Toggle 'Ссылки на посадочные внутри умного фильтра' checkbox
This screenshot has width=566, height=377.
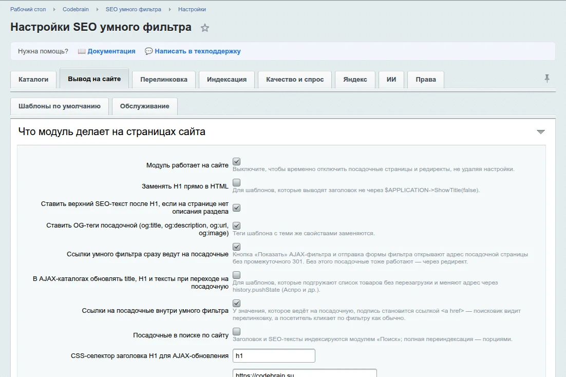(236, 304)
